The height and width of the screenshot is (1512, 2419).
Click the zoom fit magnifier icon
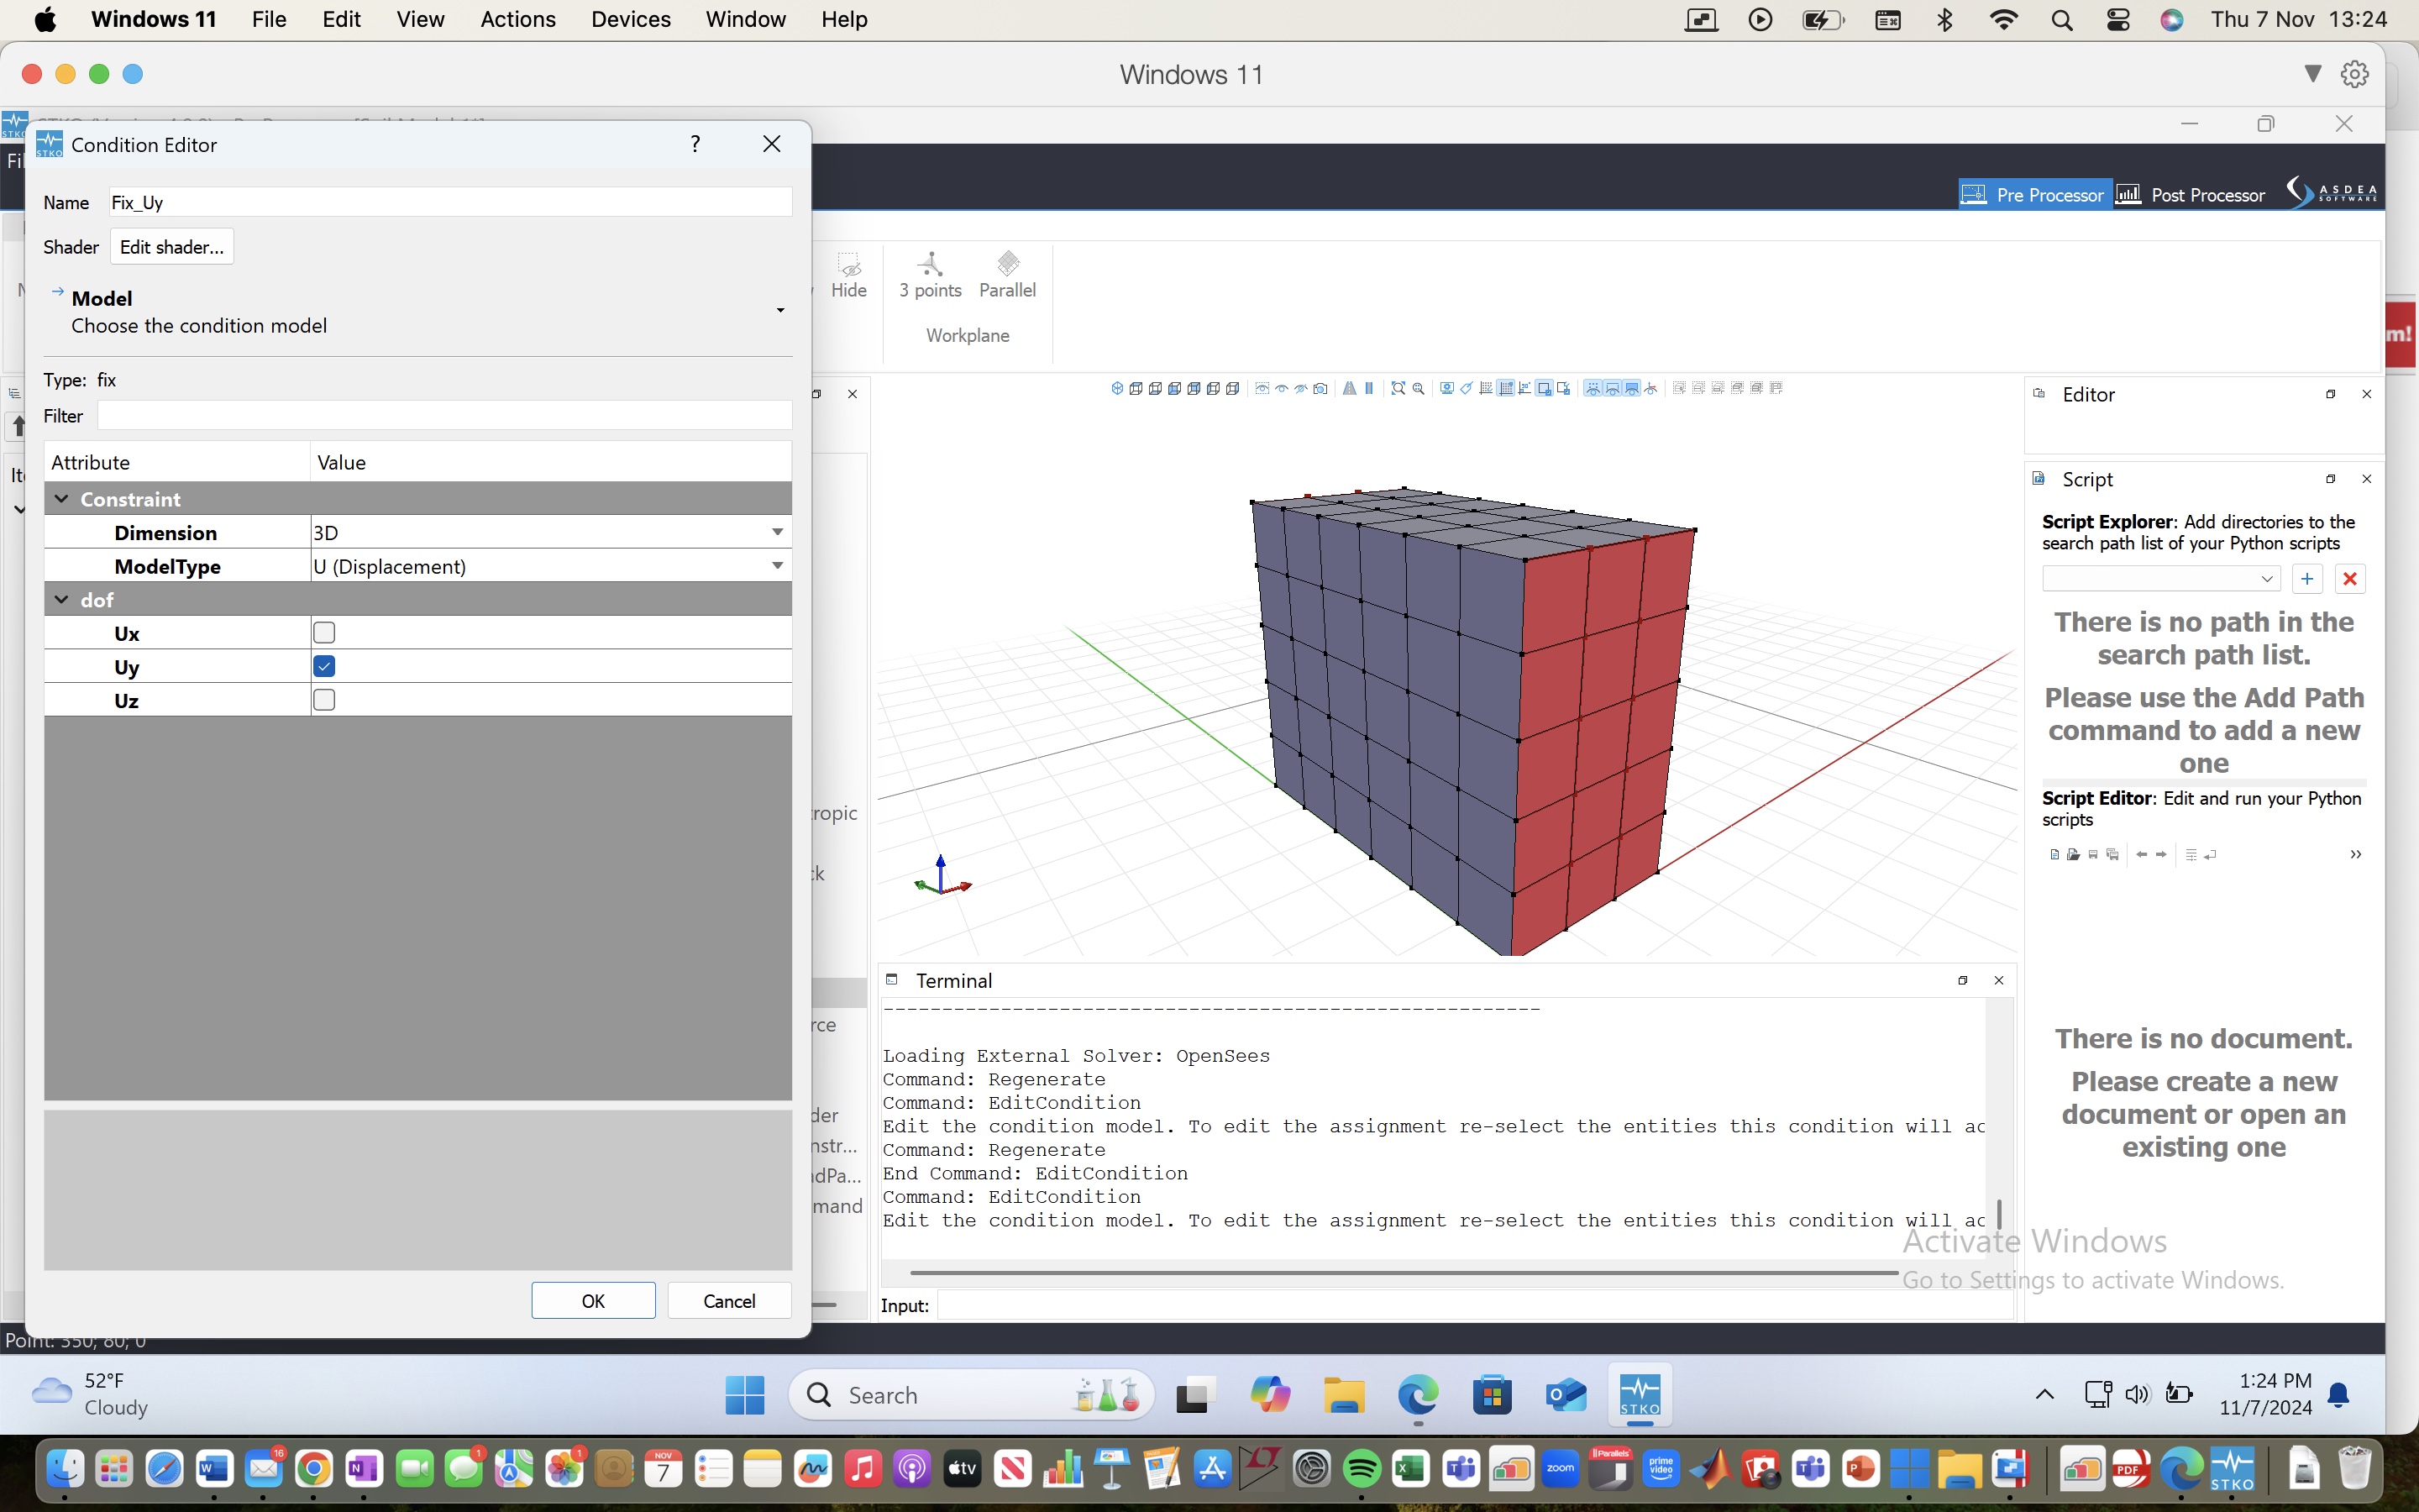click(x=1398, y=389)
